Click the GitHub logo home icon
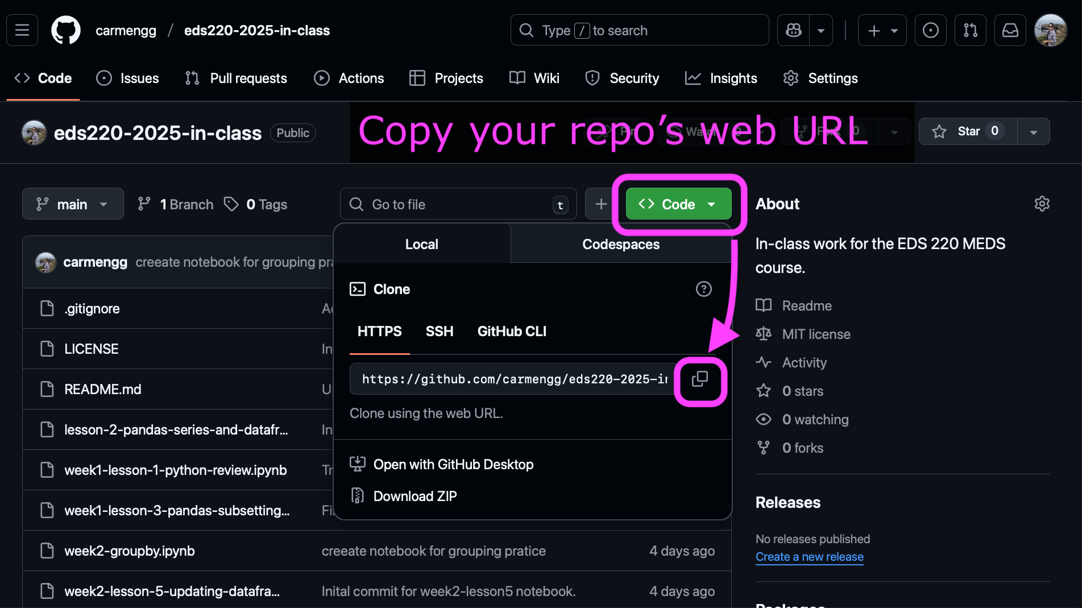 click(x=66, y=30)
